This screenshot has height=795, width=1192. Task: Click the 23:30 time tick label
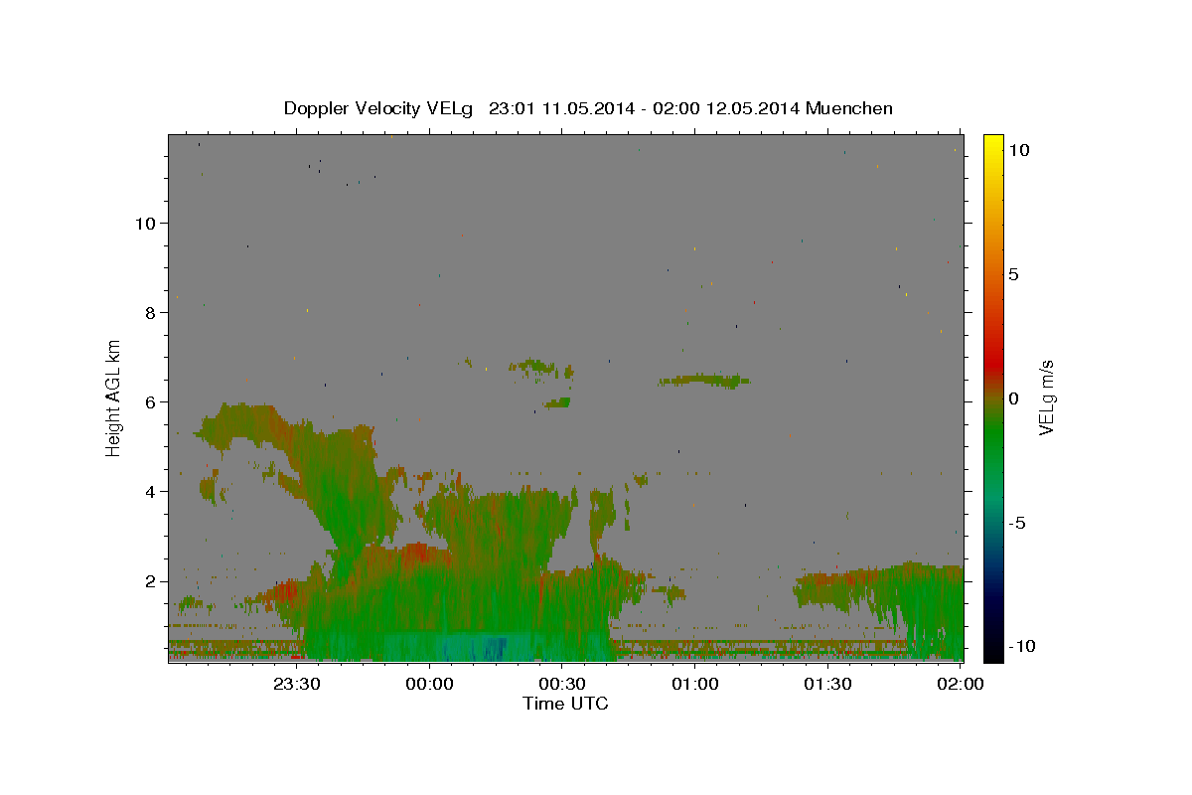297,684
